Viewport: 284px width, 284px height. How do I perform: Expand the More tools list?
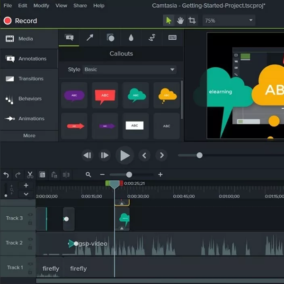29,135
